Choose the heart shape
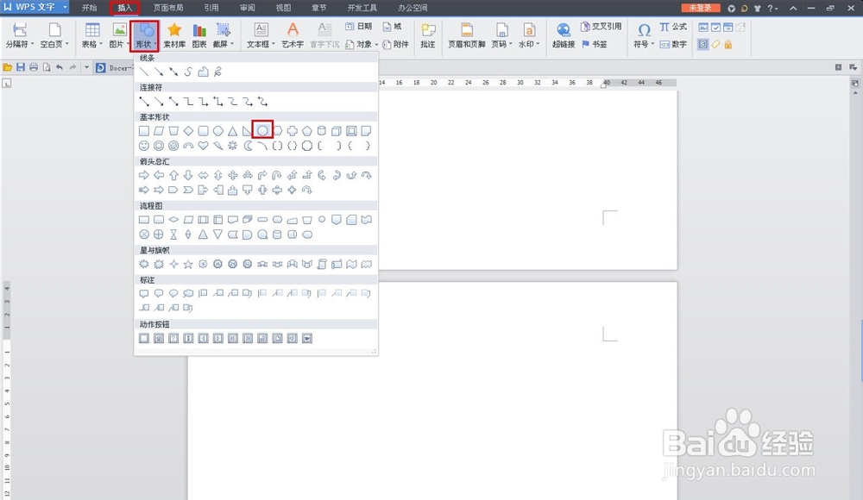 (x=203, y=146)
